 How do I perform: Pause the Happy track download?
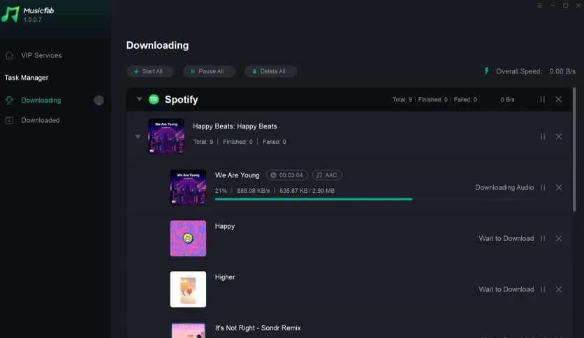pos(543,239)
